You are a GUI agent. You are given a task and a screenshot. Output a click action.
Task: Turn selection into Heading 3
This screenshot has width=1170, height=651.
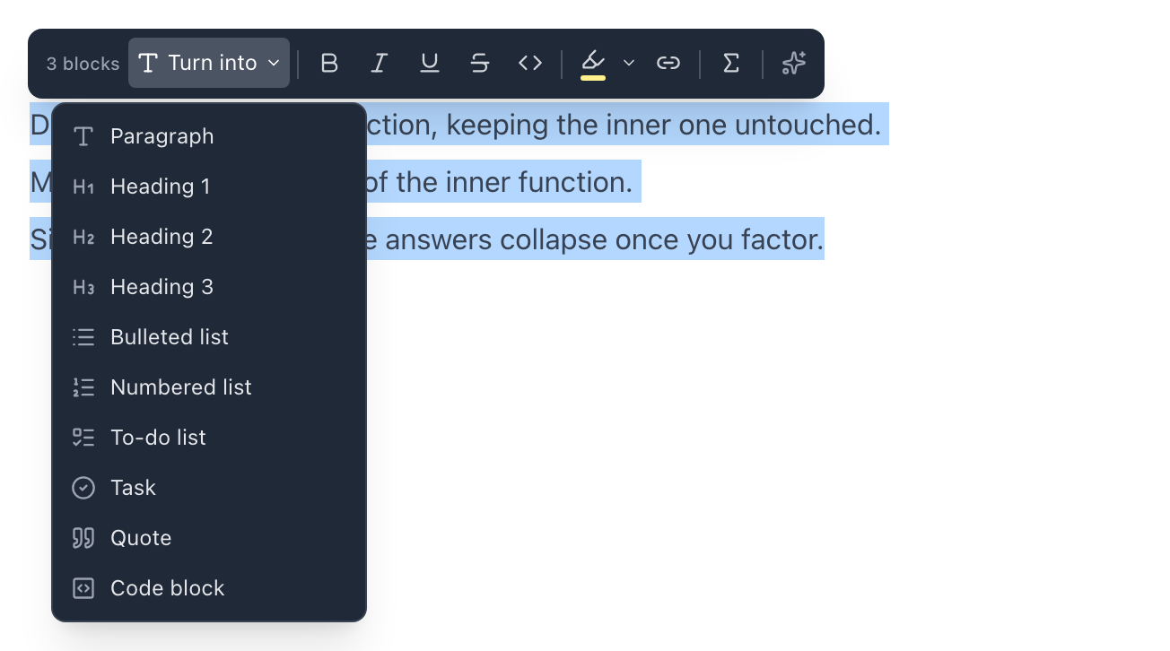(x=209, y=287)
